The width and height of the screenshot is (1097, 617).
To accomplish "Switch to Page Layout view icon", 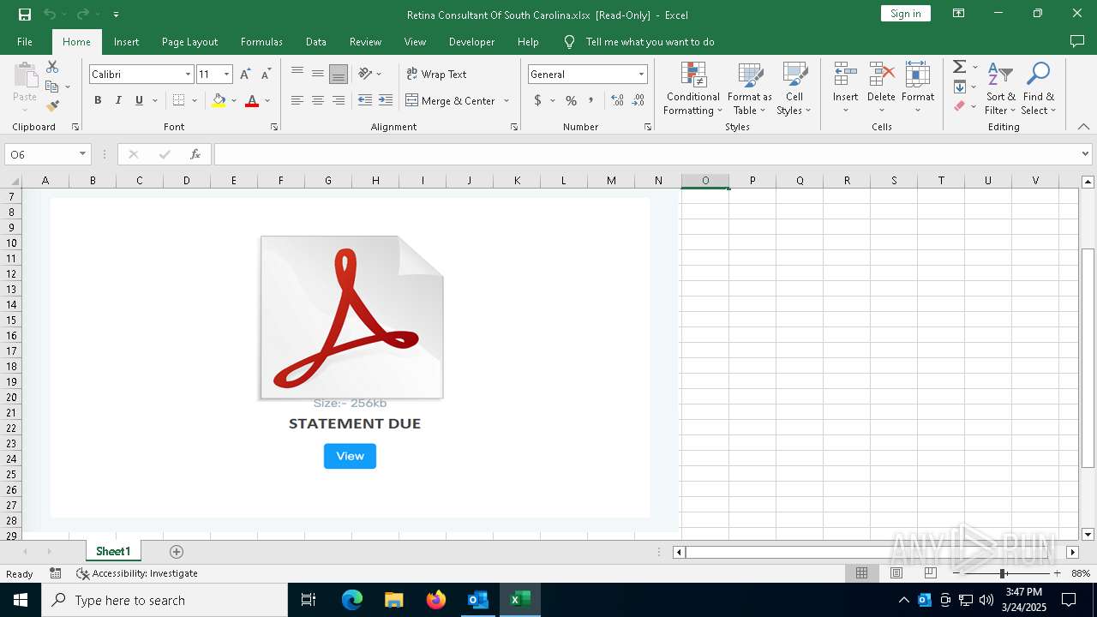I will 896,573.
